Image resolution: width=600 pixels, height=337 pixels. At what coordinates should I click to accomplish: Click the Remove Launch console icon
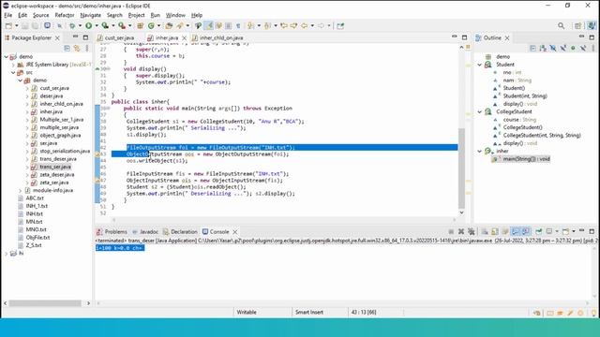[461, 231]
